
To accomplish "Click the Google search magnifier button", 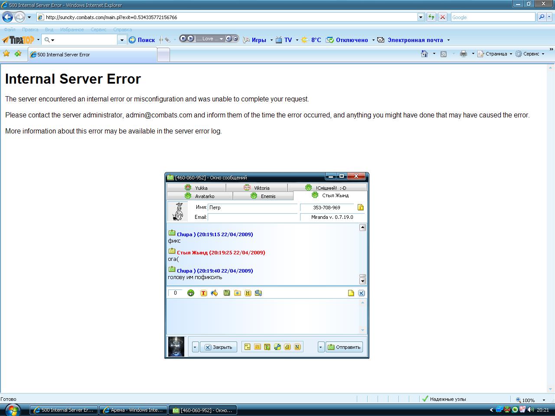I will click(x=542, y=17).
